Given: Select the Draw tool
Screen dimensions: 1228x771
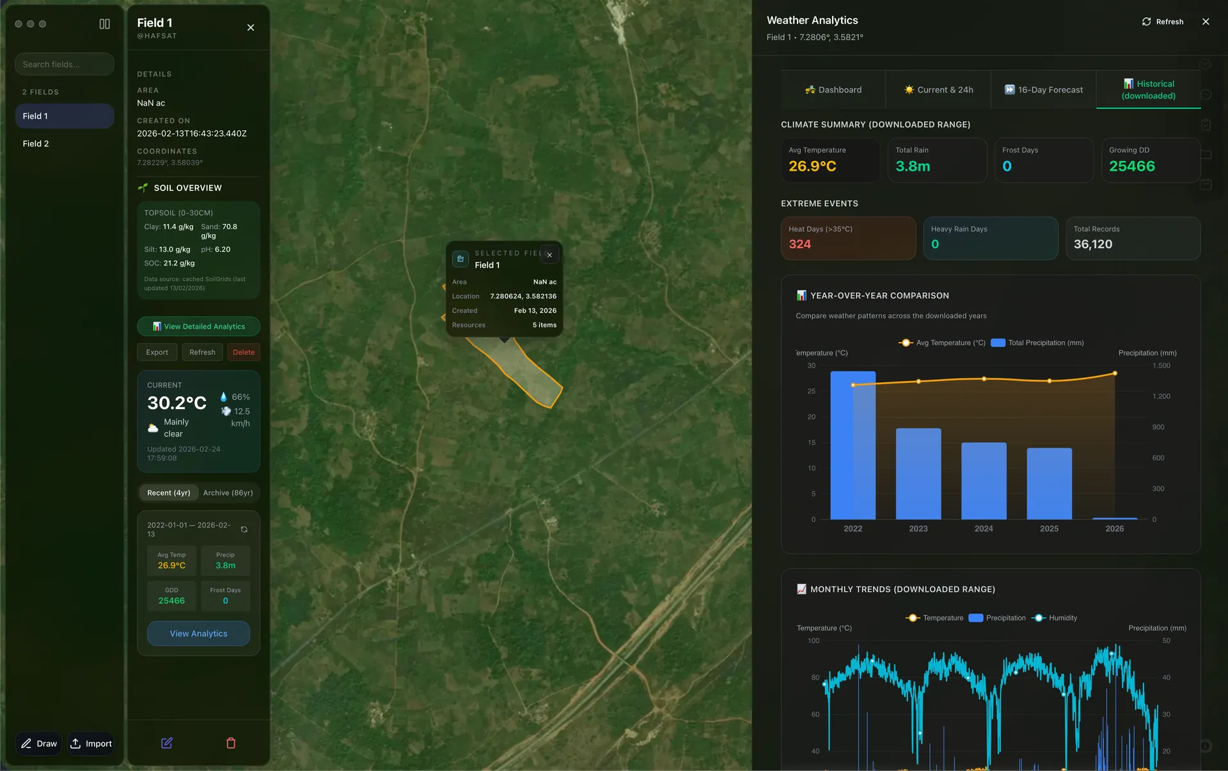Looking at the screenshot, I should (x=38, y=744).
